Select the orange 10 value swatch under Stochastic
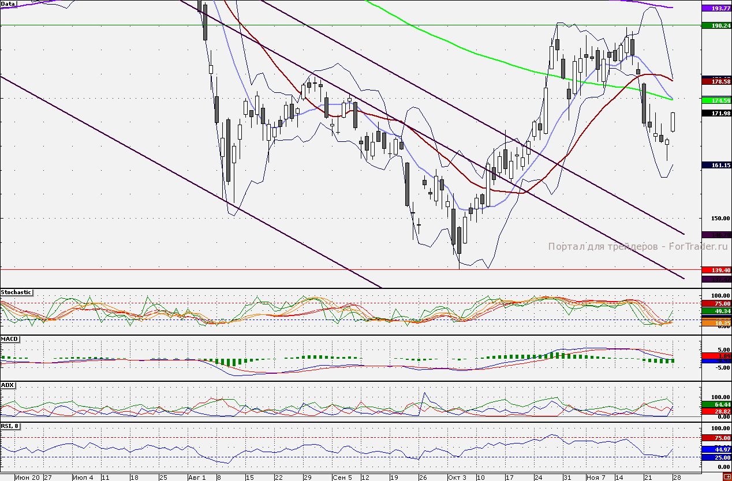732x481 pixels. click(x=716, y=324)
